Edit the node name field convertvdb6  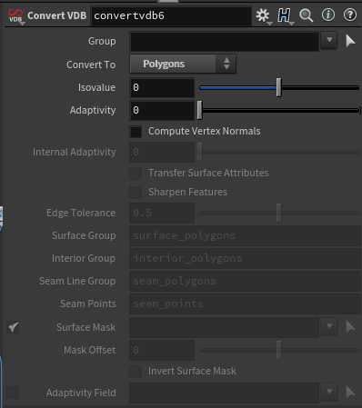point(171,15)
